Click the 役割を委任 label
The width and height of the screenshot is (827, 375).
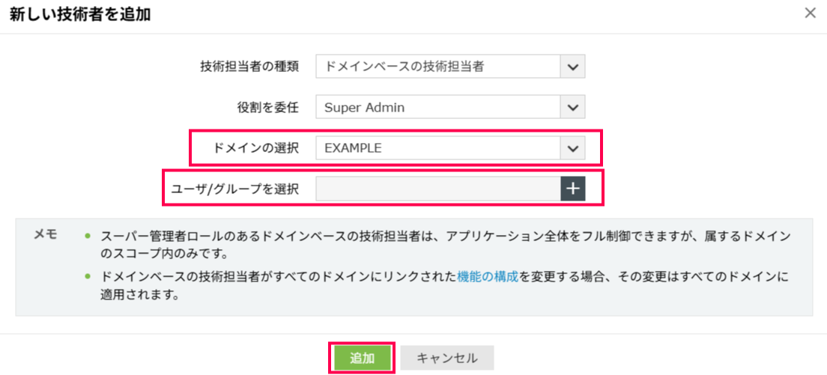267,107
